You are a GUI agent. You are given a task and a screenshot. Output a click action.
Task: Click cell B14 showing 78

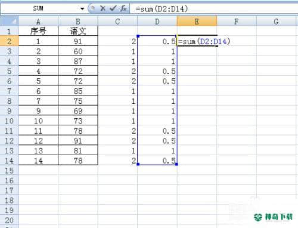pyautogui.click(x=78, y=161)
